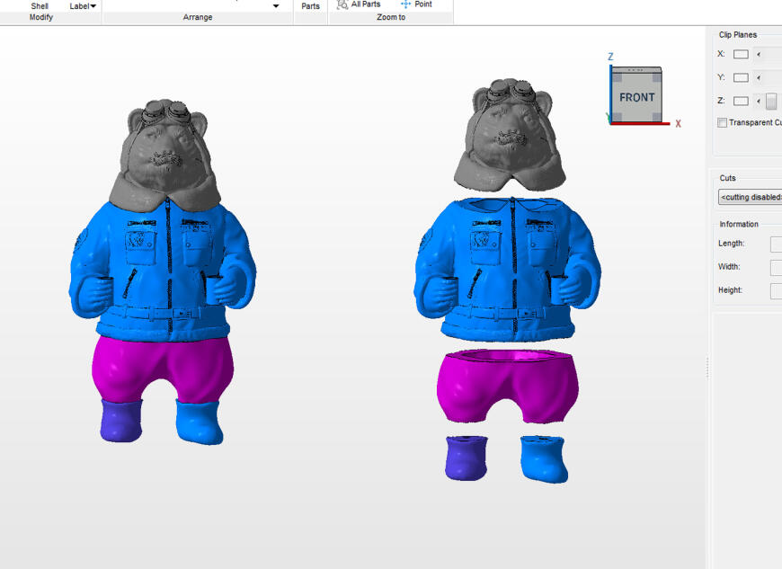Click the left arrow of the X clip slider

[758, 54]
